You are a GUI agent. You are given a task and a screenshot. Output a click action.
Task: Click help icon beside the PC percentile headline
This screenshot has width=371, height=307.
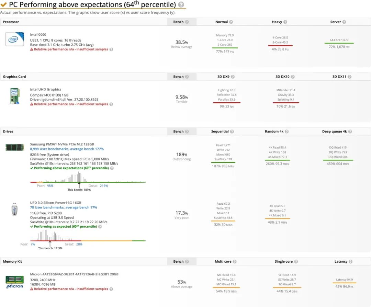point(182,5)
